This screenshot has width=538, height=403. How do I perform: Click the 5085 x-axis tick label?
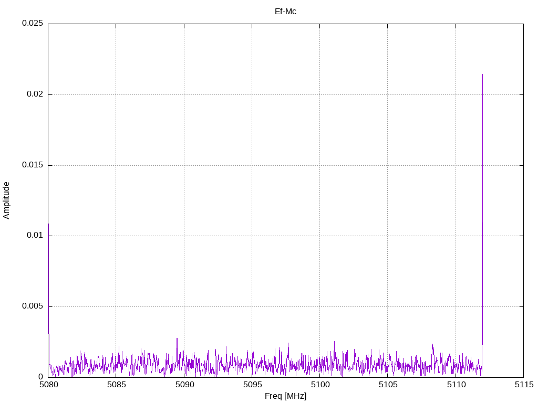click(x=116, y=385)
